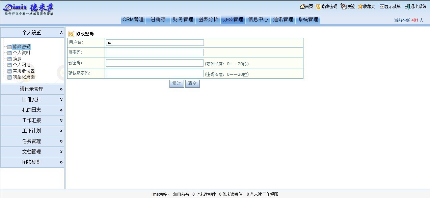Click the 退出系统 logout icon
This screenshot has height=198, width=430.
coord(407,6)
